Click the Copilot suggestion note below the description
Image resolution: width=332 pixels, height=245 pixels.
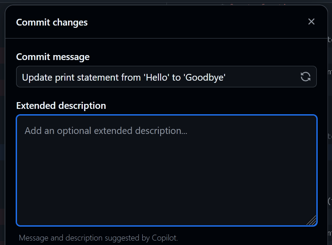(x=98, y=238)
